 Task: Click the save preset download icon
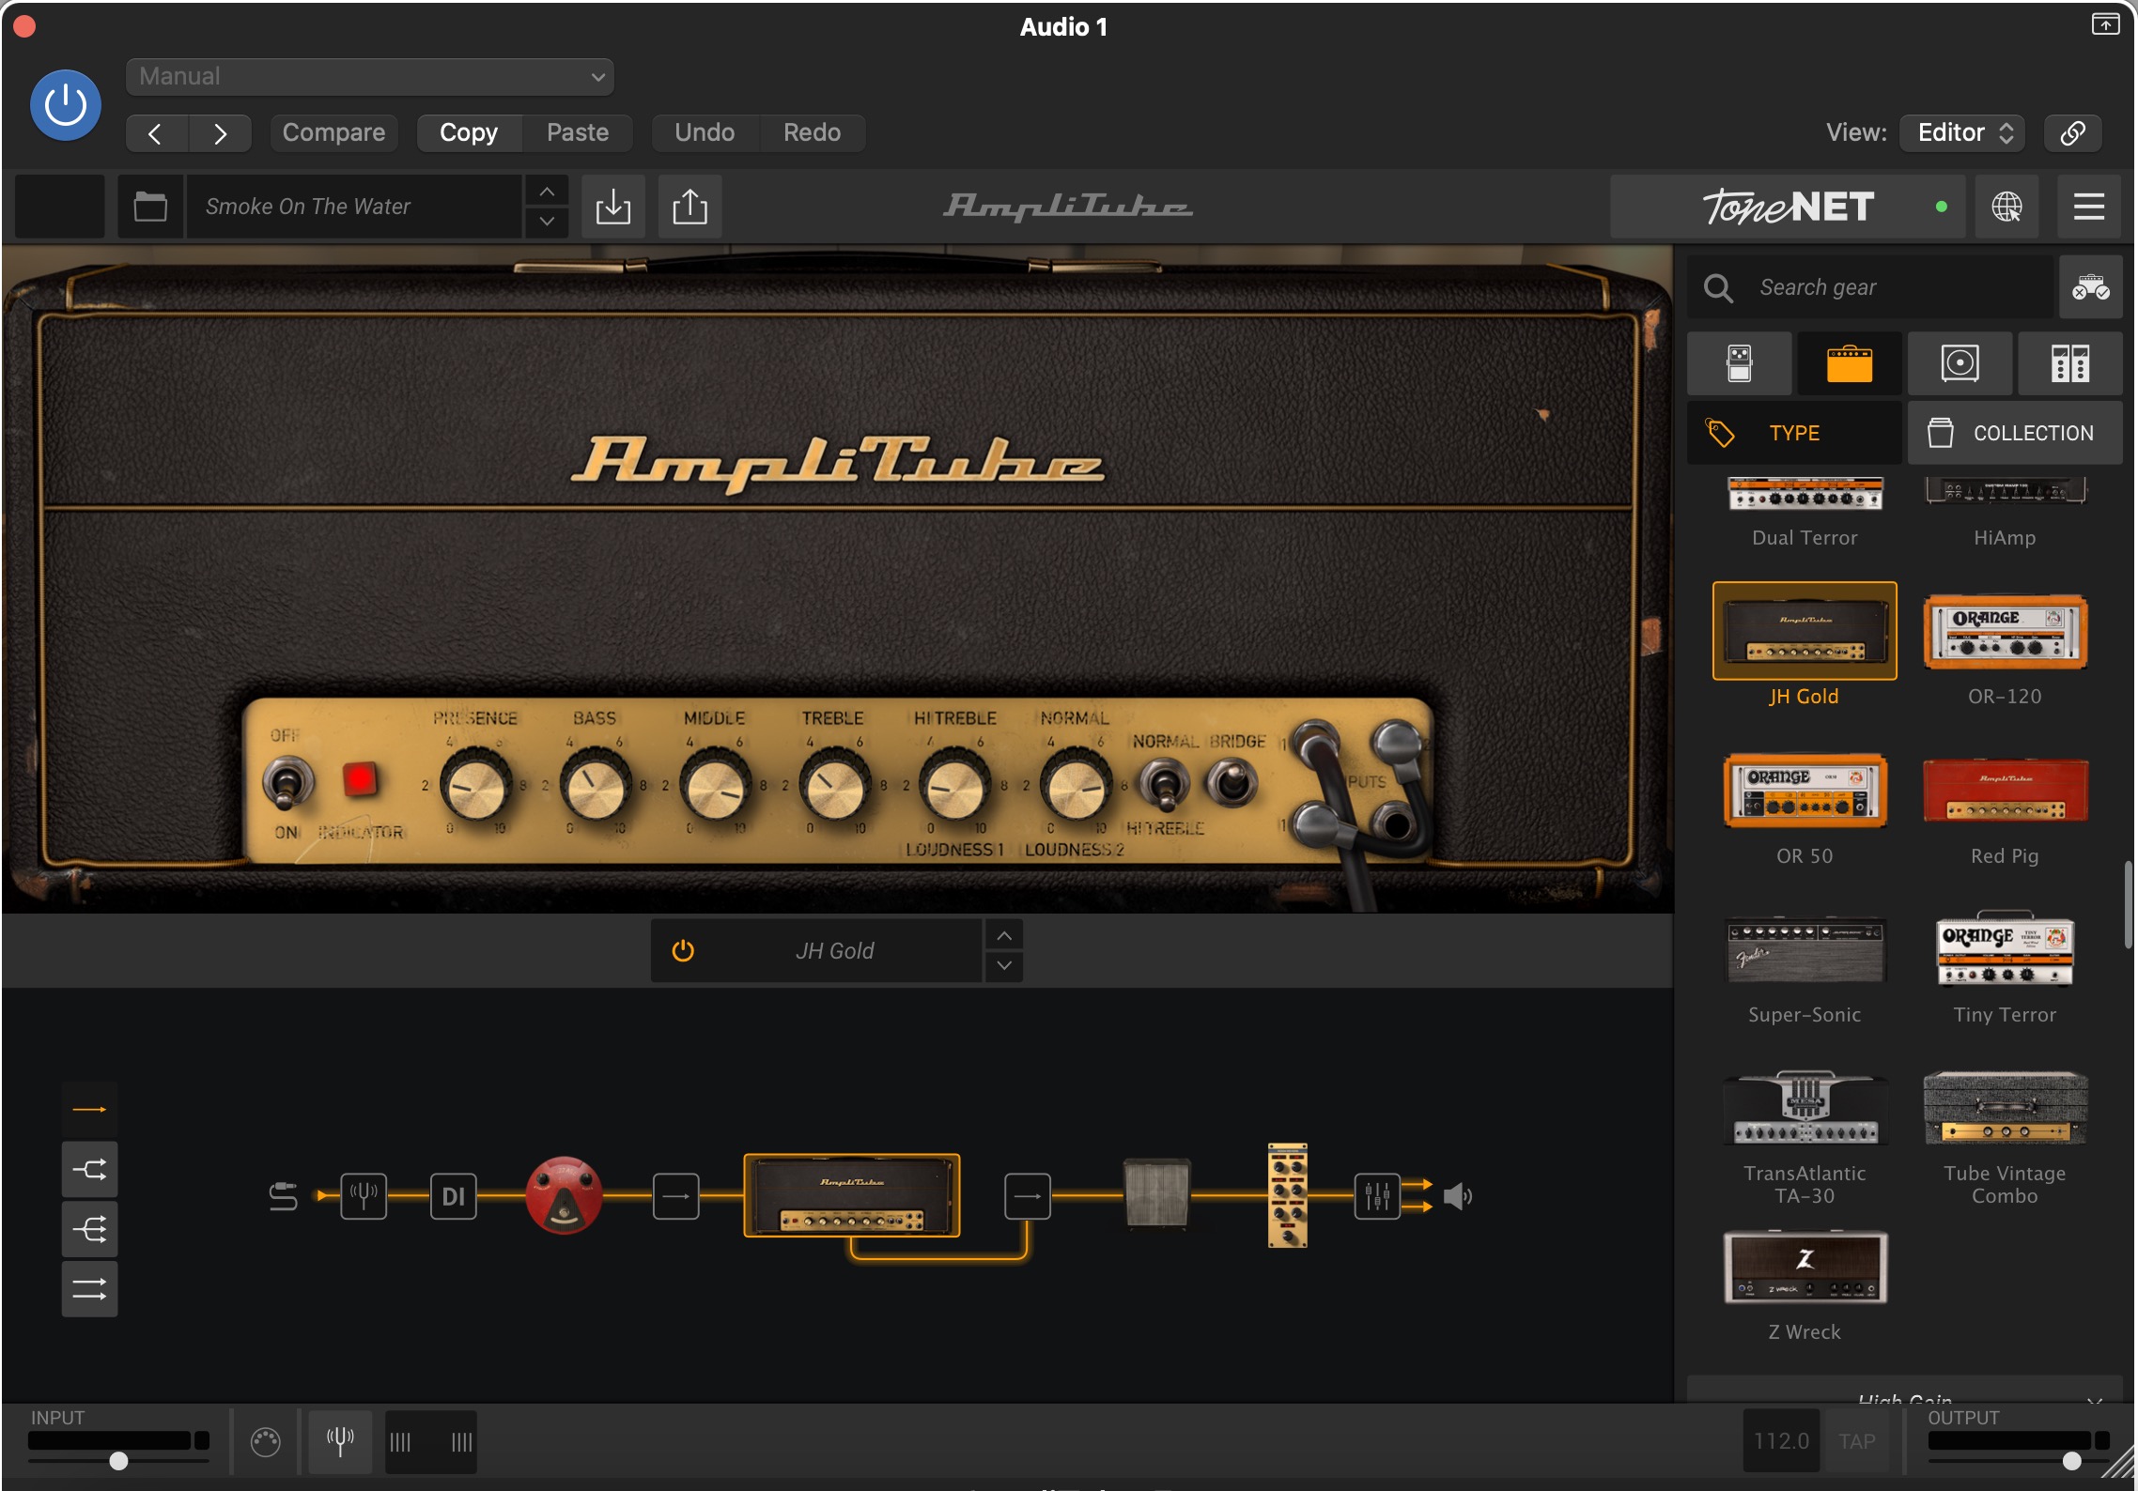click(613, 206)
